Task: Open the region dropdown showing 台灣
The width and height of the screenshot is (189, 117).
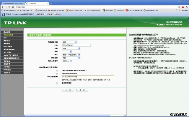Action: (x=71, y=49)
